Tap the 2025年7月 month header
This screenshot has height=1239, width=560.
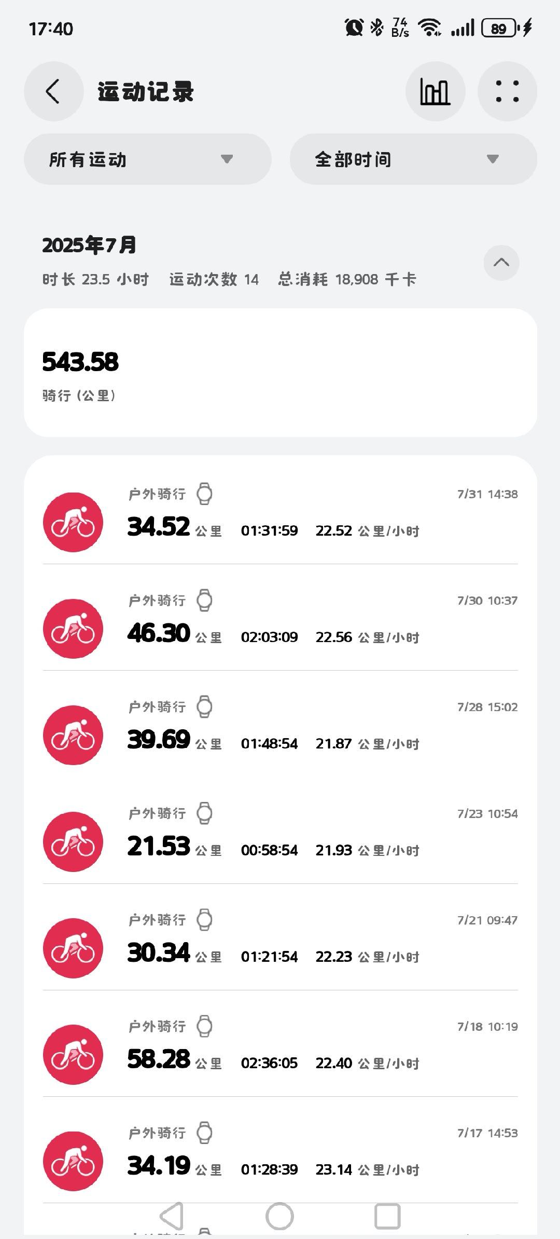tap(89, 245)
